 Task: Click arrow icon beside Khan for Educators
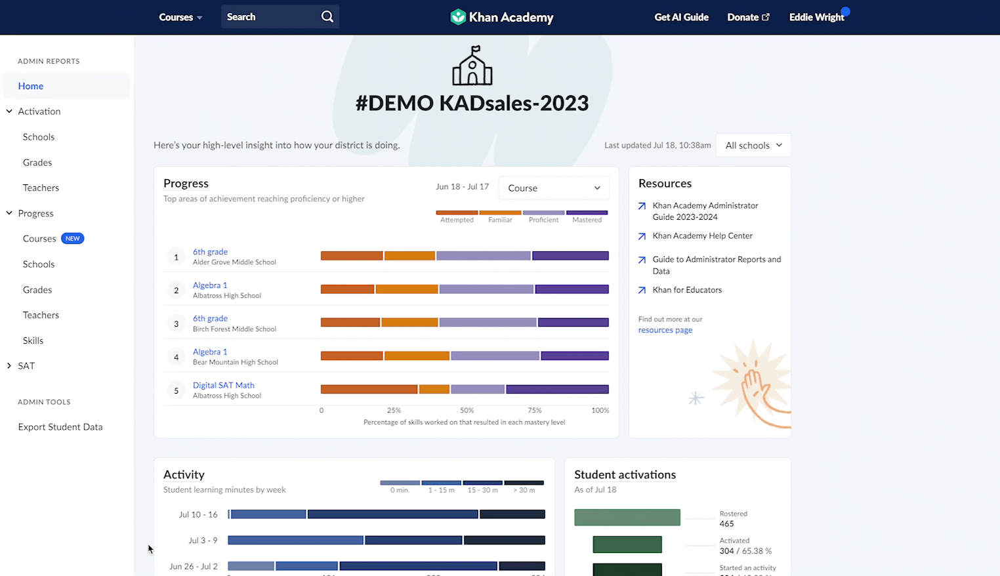coord(642,290)
